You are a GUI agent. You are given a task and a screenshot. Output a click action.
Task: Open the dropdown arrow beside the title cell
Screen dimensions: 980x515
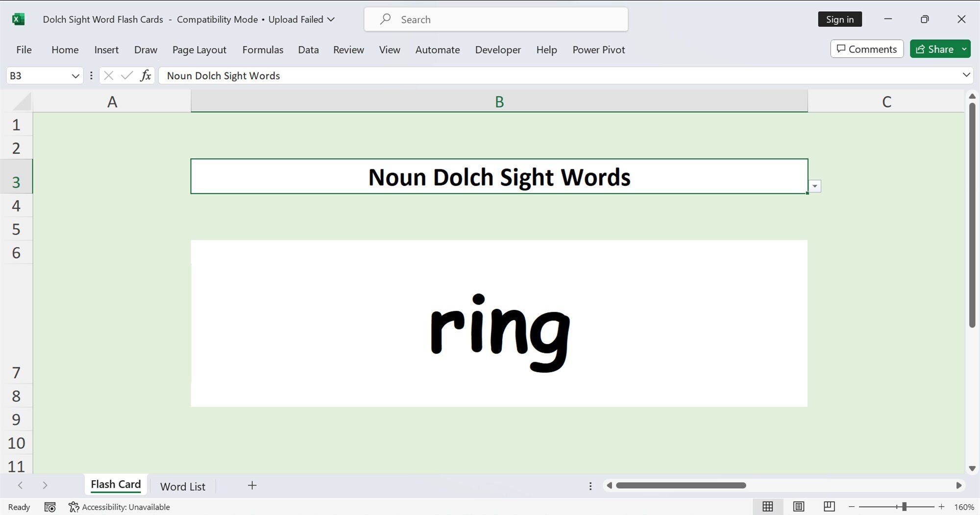coord(815,186)
